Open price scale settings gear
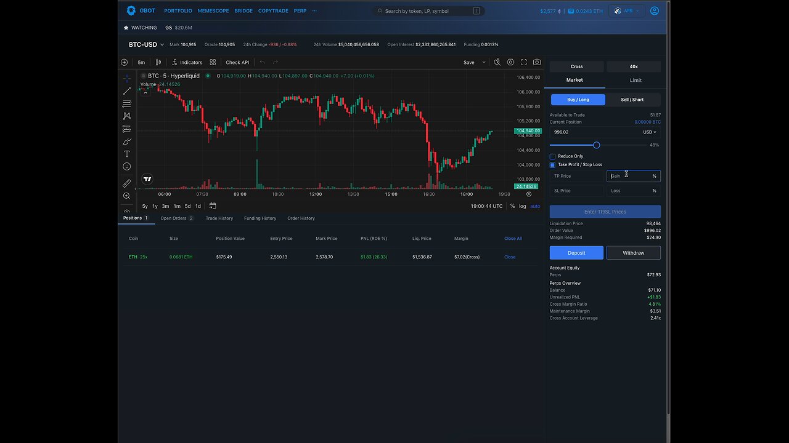The height and width of the screenshot is (443, 789). click(528, 194)
